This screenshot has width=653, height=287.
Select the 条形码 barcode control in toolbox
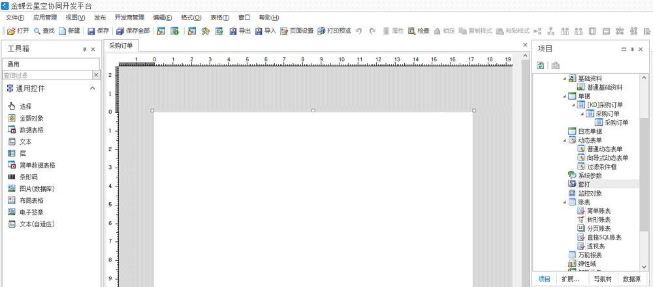pyautogui.click(x=27, y=177)
